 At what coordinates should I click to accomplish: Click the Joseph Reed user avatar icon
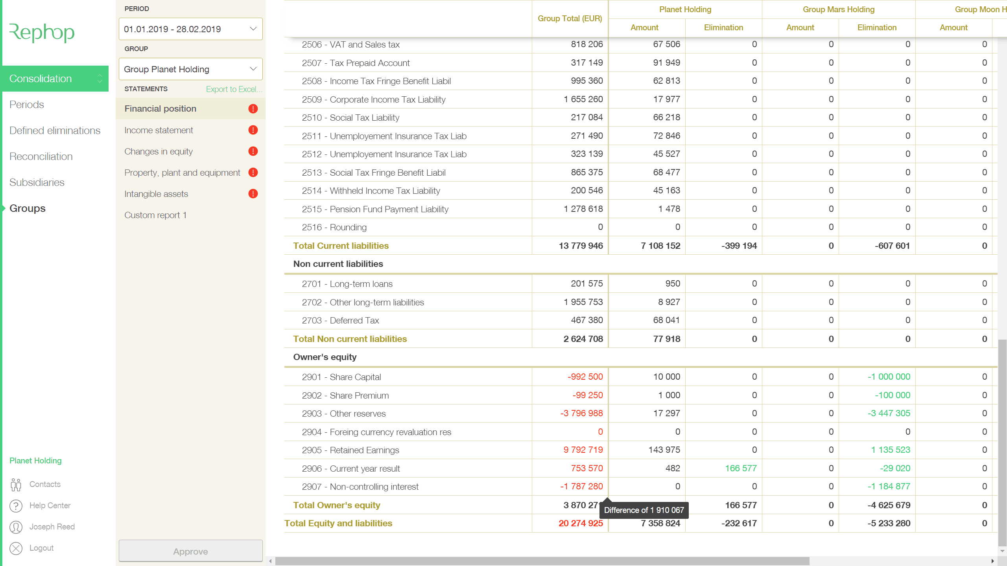[16, 527]
